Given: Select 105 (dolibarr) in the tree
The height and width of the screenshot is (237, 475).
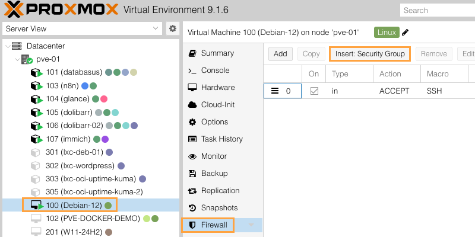Looking at the screenshot, I should click(91, 113).
